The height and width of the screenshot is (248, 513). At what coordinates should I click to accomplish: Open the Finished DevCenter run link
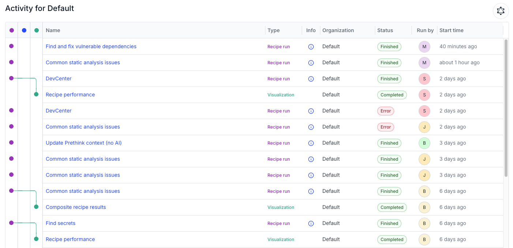click(x=59, y=79)
